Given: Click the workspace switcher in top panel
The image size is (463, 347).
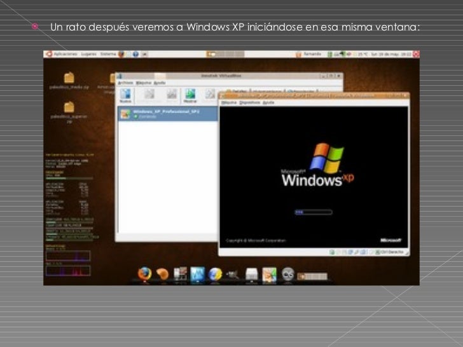Looking at the screenshot, I should click(225, 54).
